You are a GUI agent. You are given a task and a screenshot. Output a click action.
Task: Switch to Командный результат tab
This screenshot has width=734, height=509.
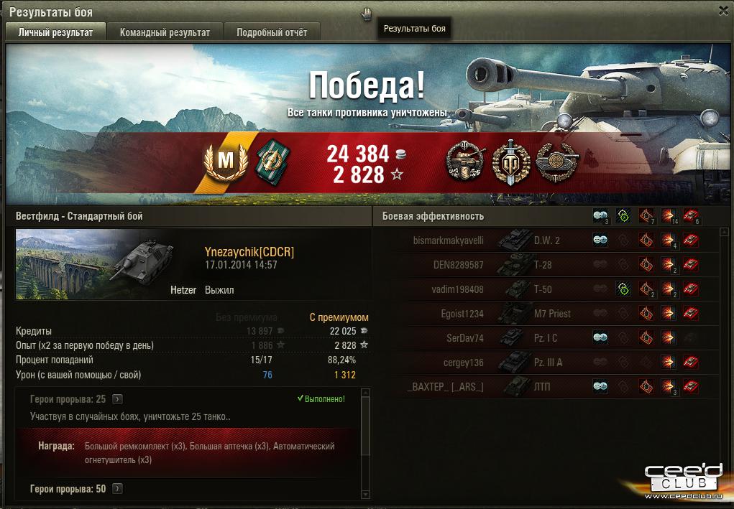click(x=165, y=32)
